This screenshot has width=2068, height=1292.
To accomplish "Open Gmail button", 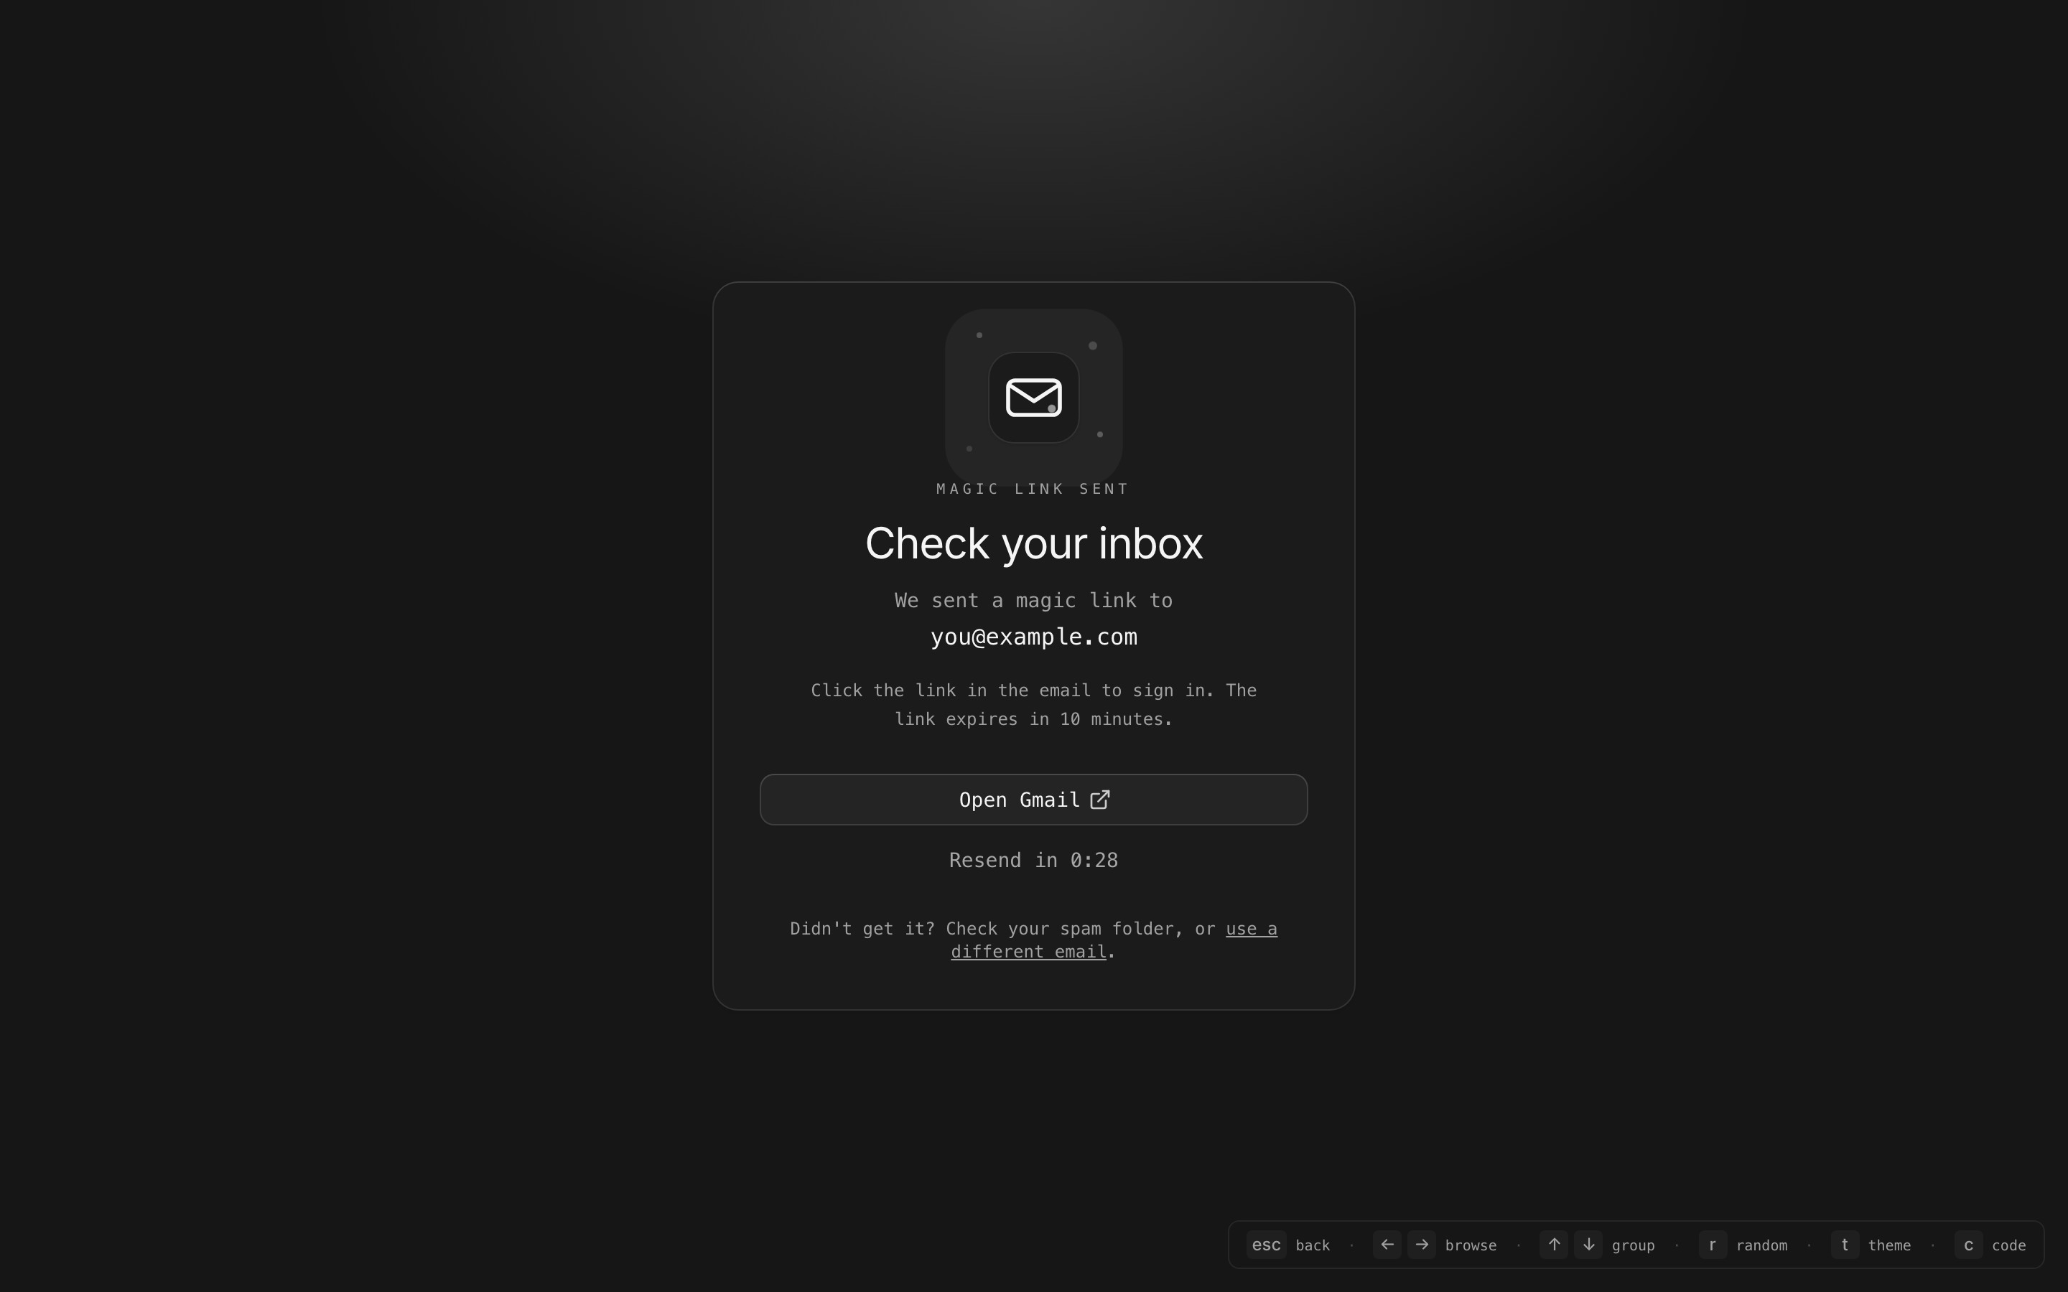I will click(1033, 800).
